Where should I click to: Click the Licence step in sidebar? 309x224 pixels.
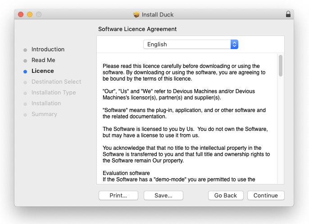[43, 71]
